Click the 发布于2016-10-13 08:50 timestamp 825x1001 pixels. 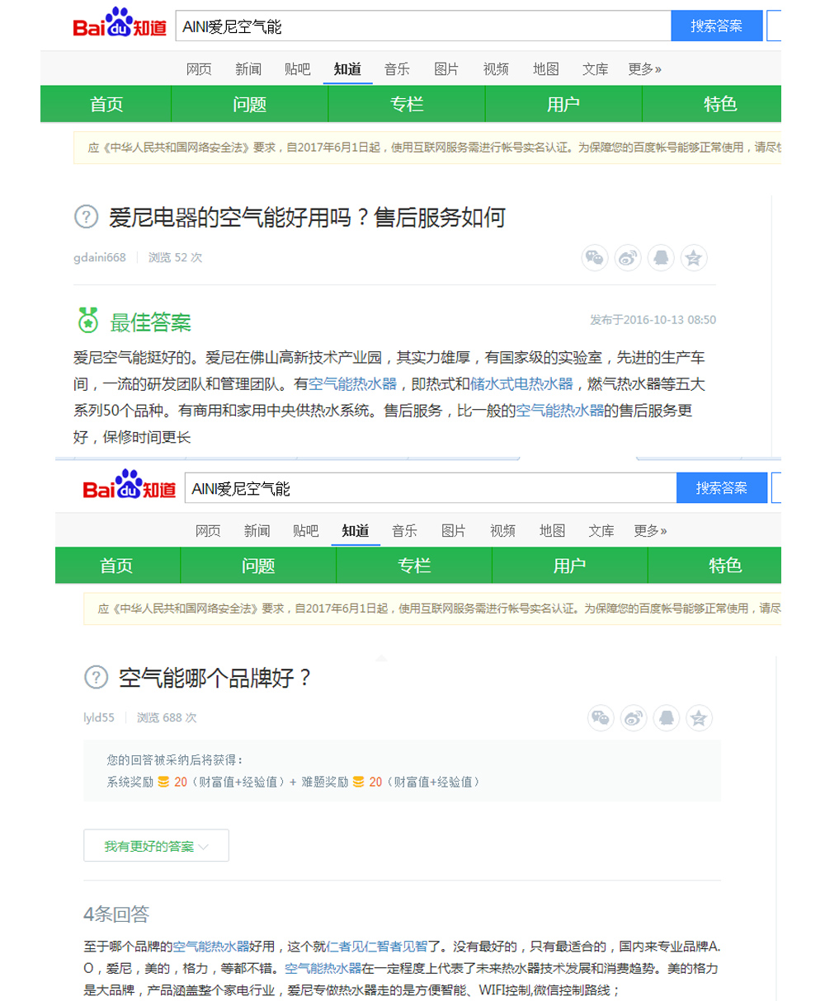tap(653, 320)
